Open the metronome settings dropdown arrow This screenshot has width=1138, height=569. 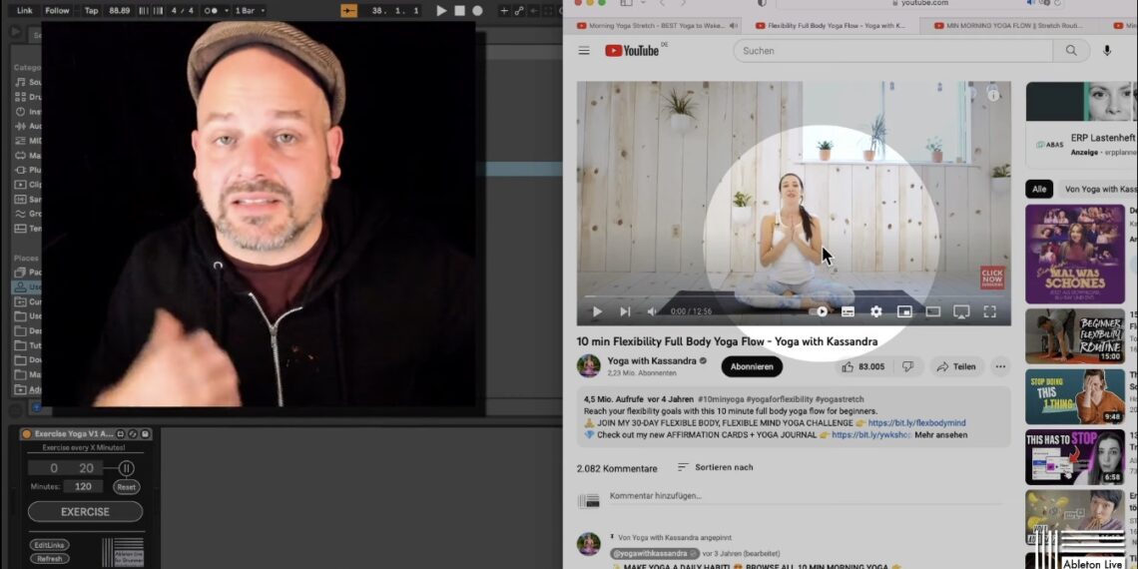click(x=226, y=11)
